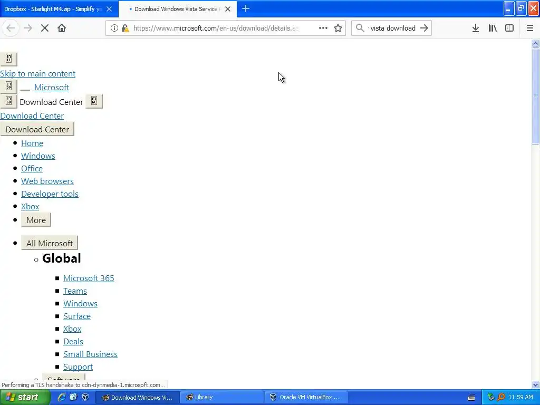
Task: Open the Download Center hyperlink
Action: 32,116
